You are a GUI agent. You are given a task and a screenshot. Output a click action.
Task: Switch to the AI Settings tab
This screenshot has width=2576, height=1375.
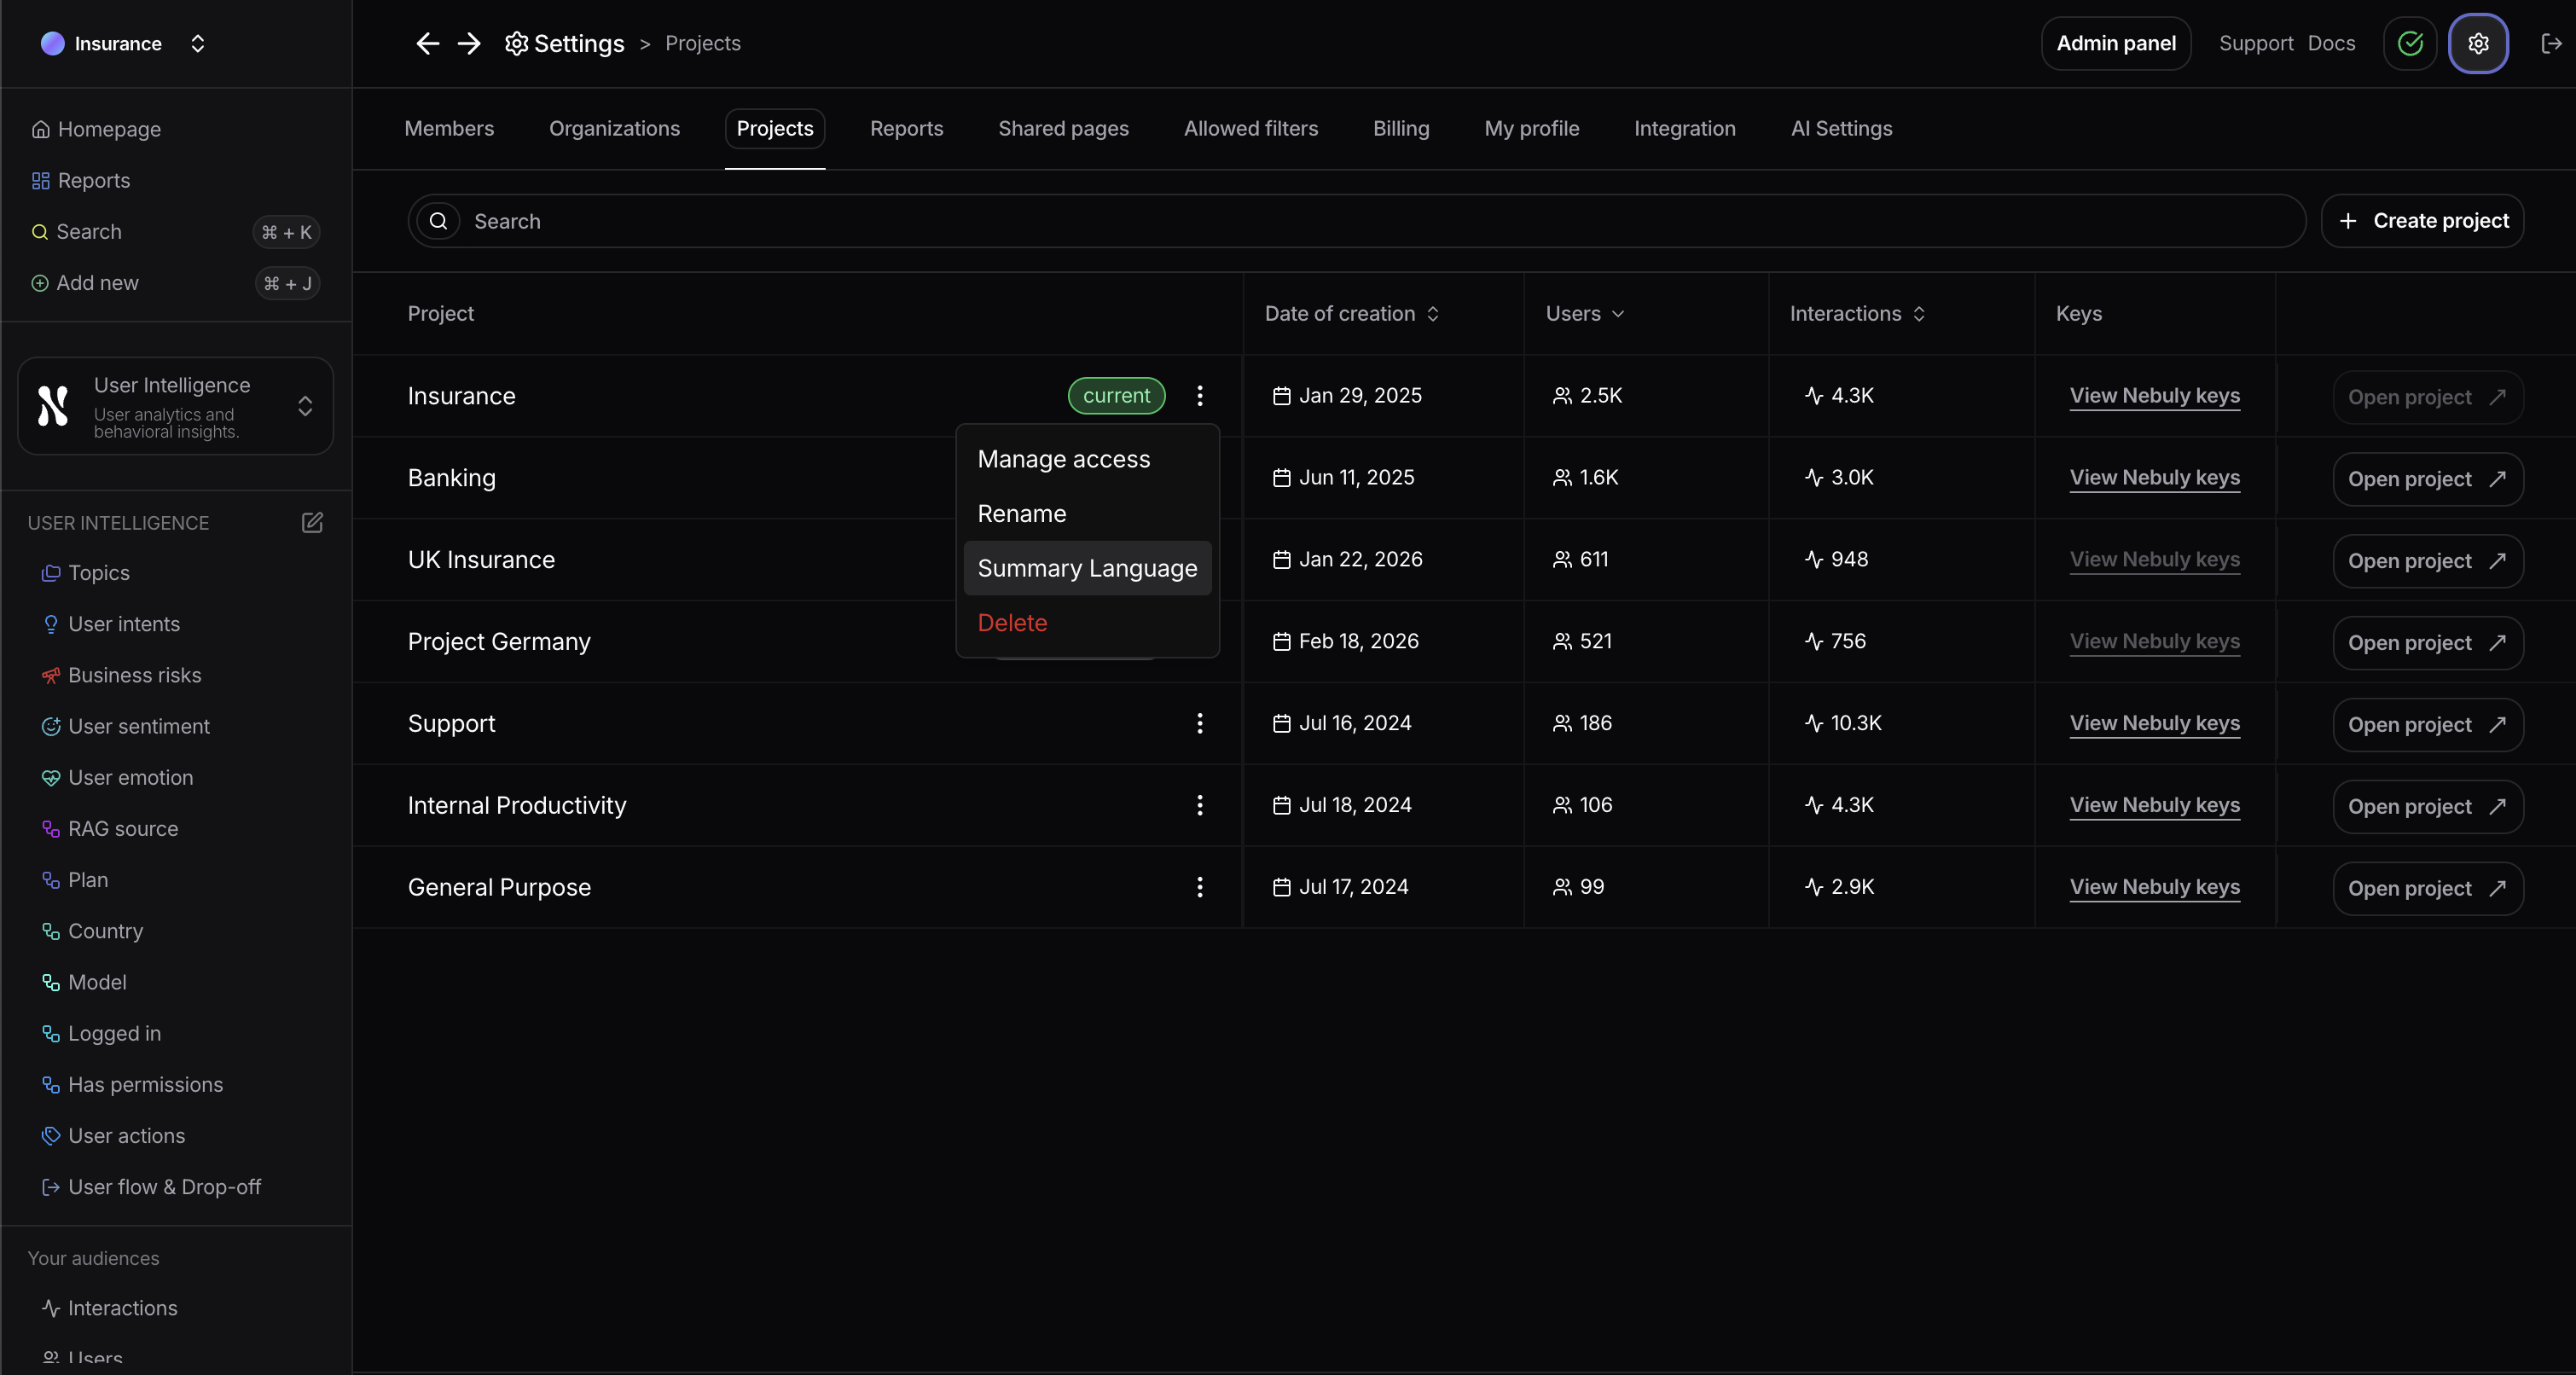click(1841, 129)
